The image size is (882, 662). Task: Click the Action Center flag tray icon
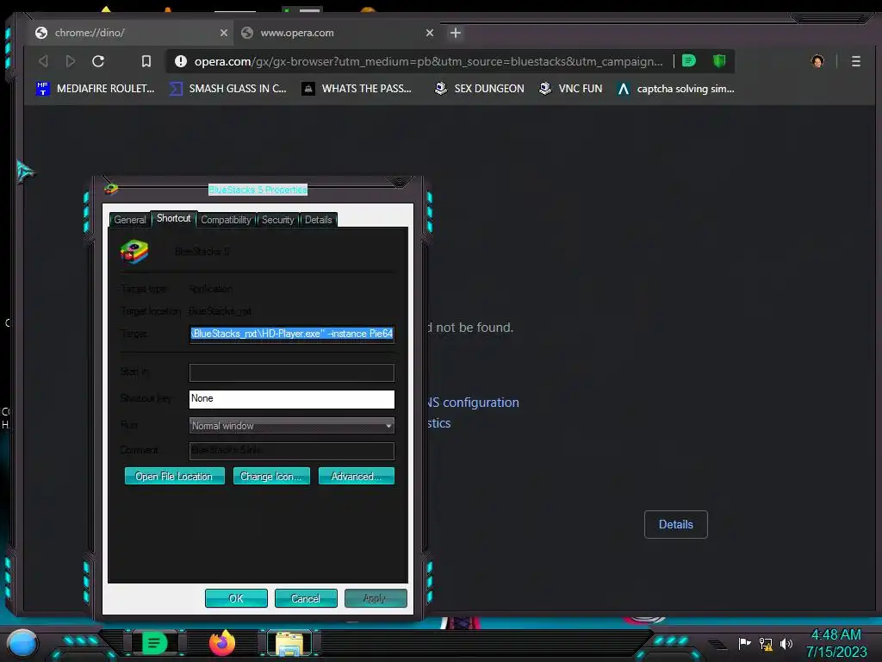pos(744,643)
